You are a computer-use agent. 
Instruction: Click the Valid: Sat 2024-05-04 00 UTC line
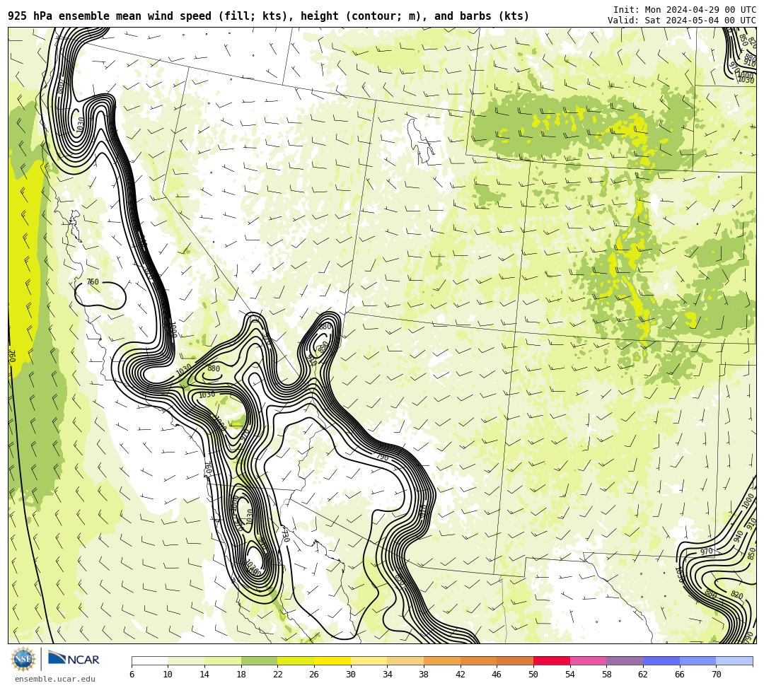point(682,21)
